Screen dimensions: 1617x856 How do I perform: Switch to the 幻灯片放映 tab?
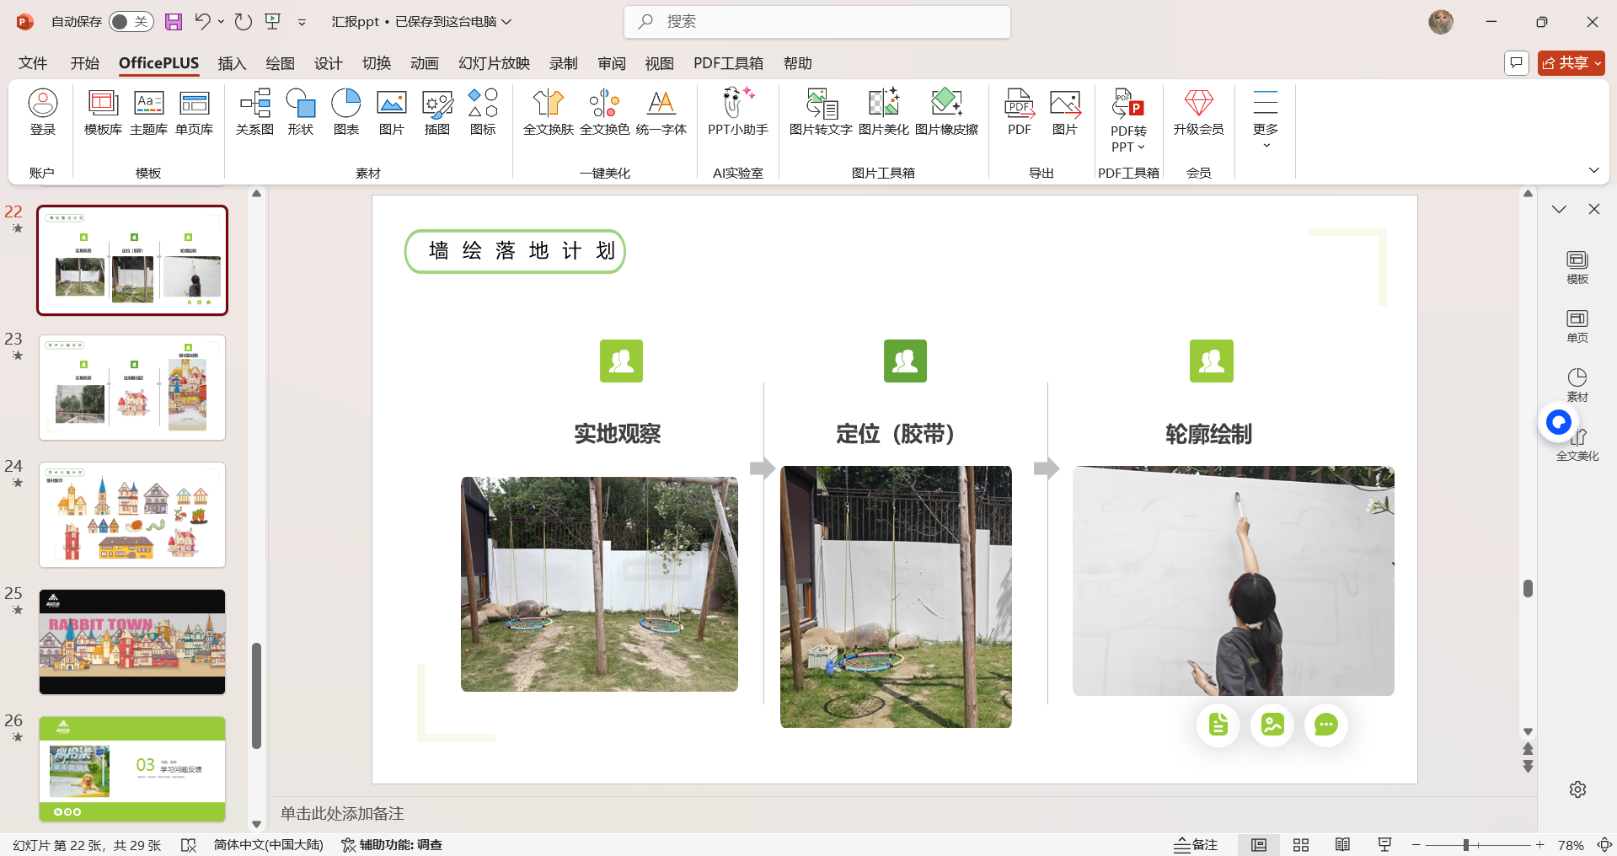click(x=494, y=63)
